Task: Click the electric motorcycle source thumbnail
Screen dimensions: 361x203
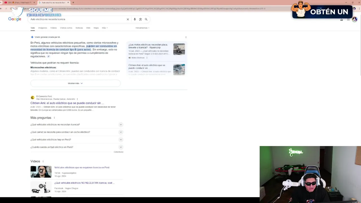Action: [179, 49]
